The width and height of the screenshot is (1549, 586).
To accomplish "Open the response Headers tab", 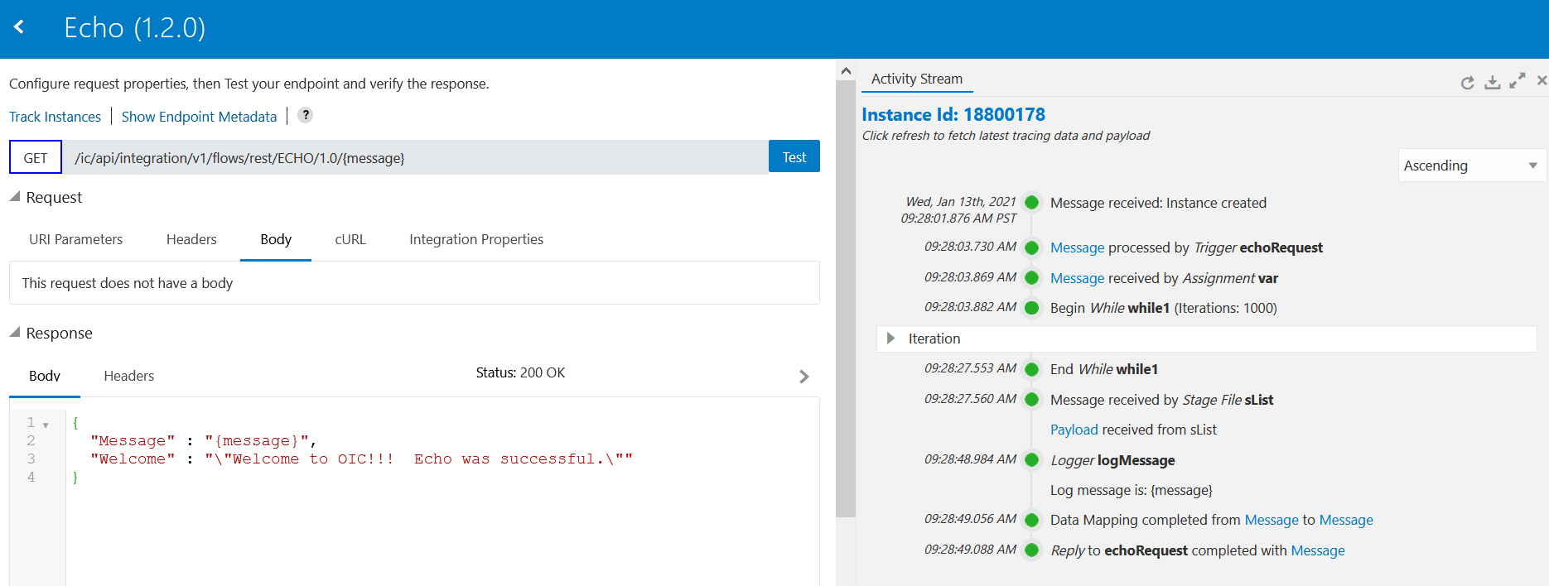I will [129, 376].
